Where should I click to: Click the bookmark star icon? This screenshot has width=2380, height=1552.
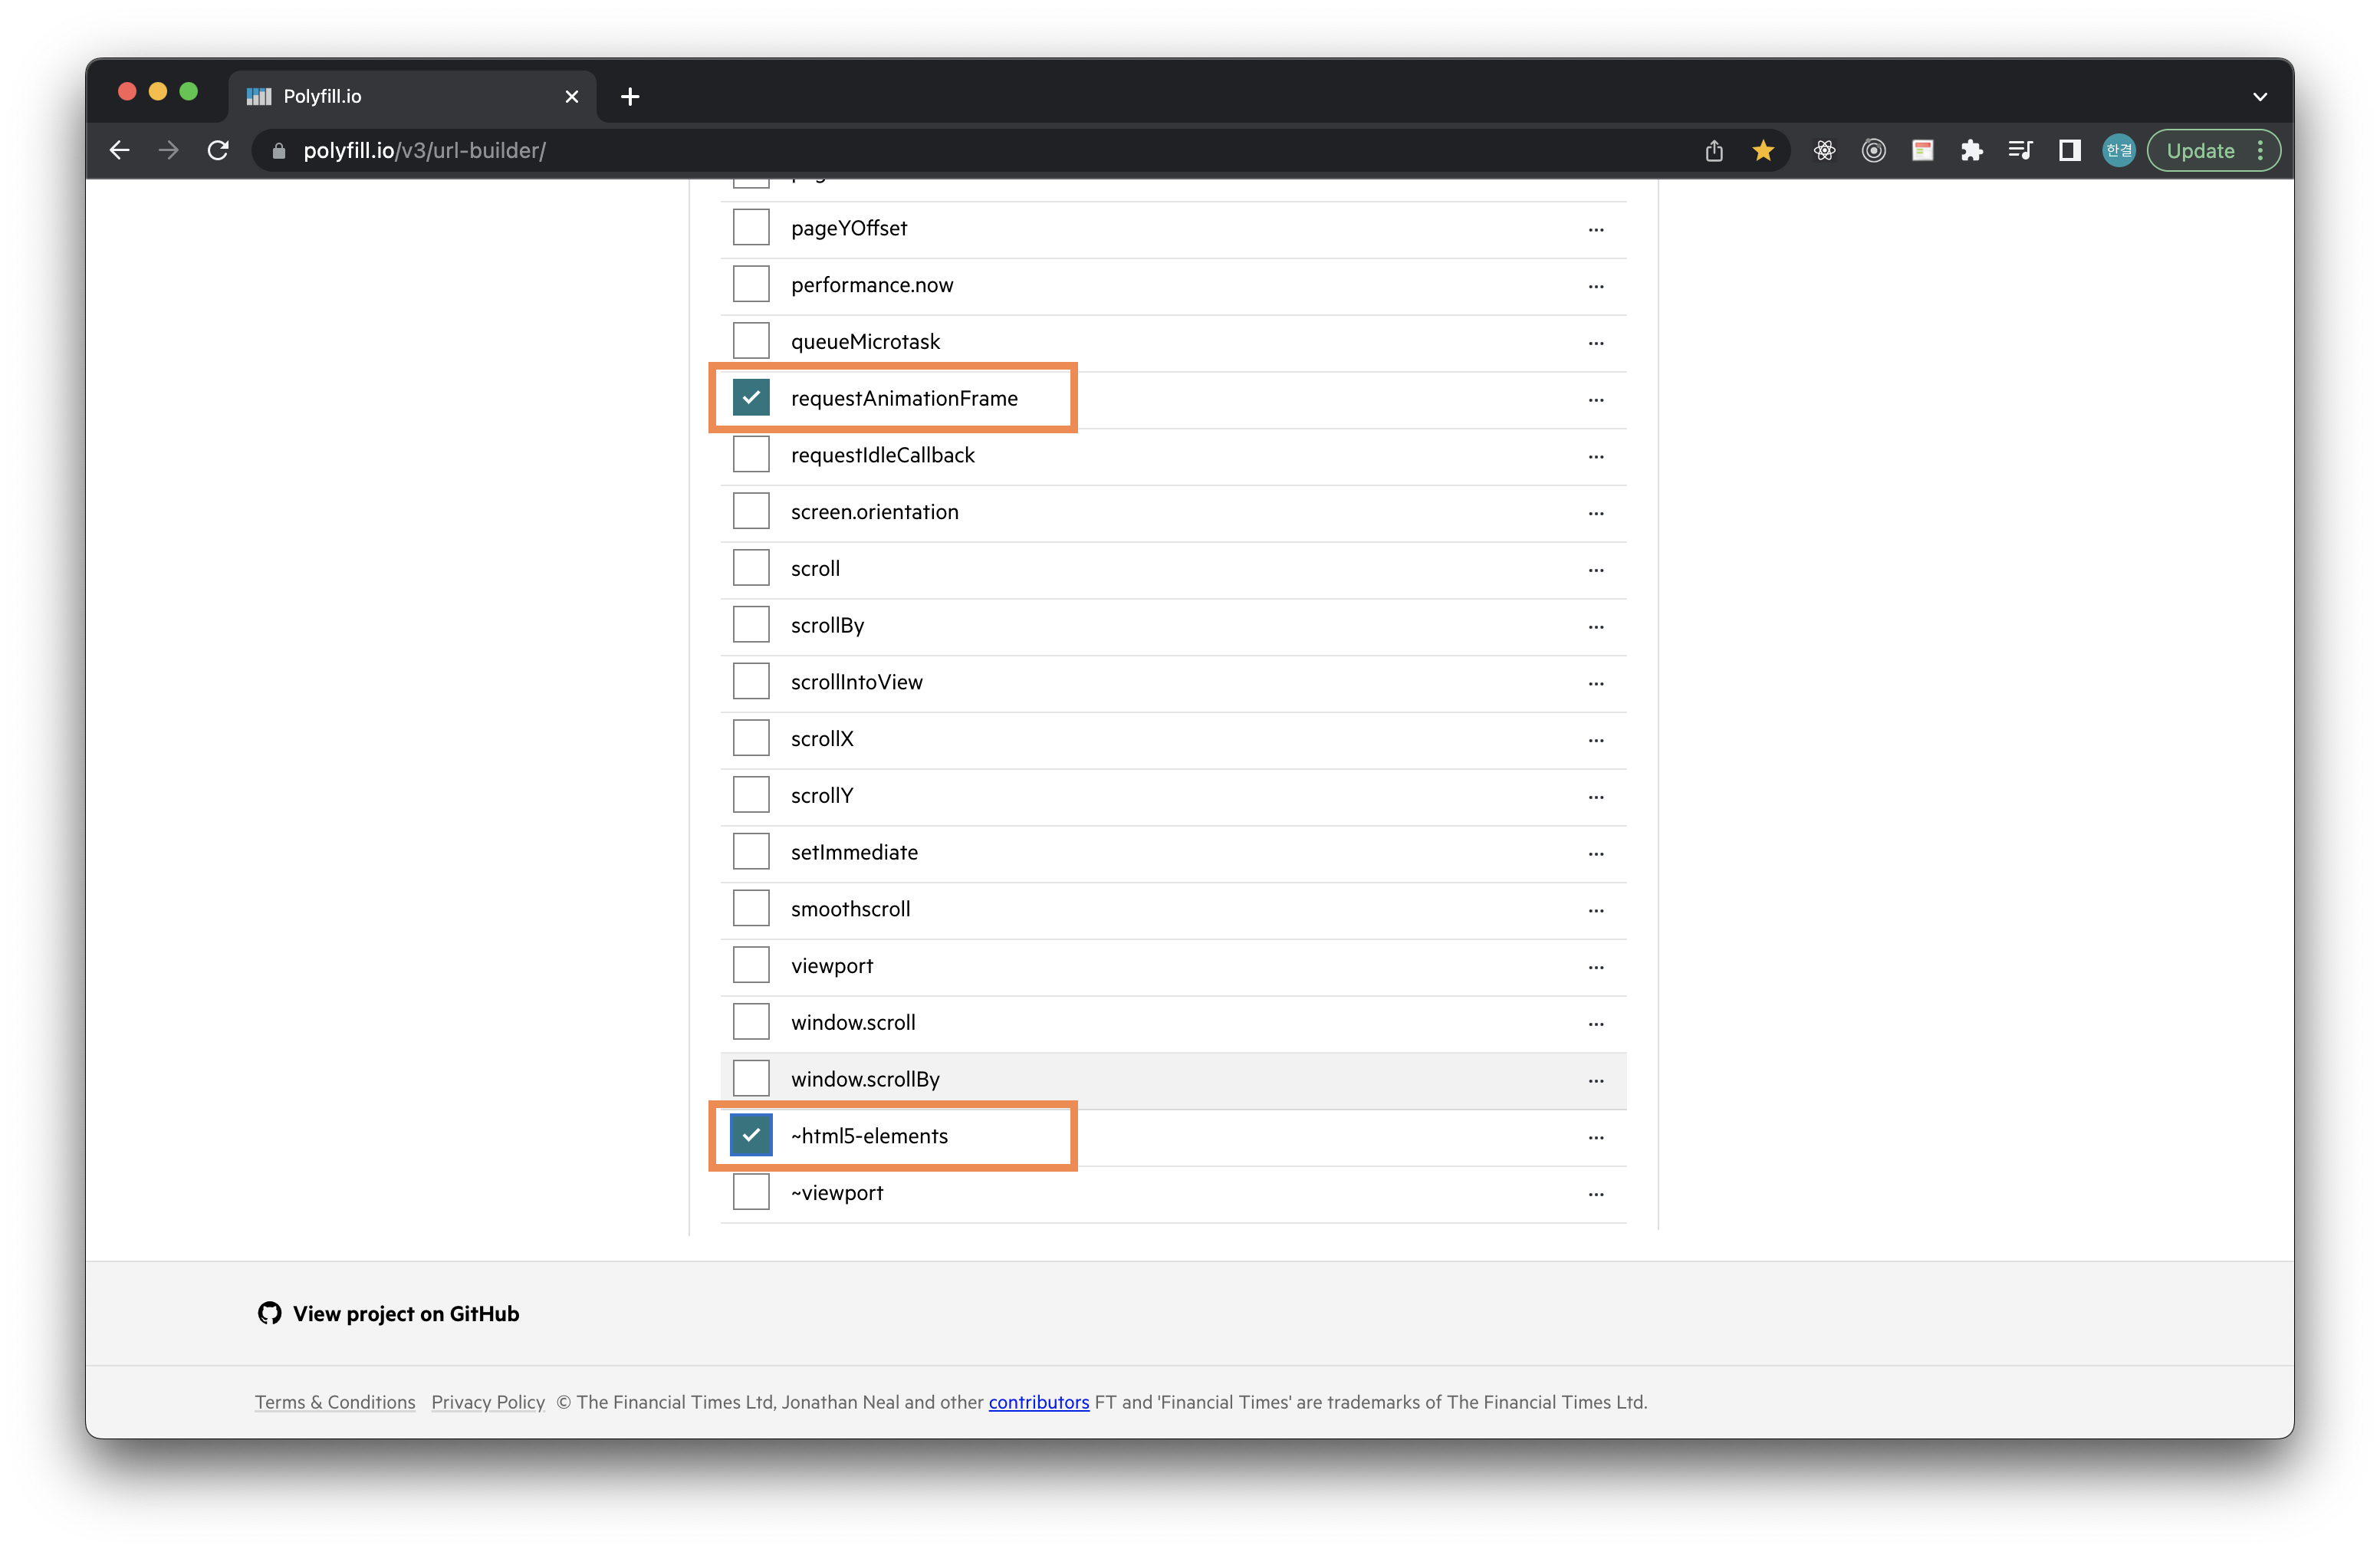[x=1763, y=150]
